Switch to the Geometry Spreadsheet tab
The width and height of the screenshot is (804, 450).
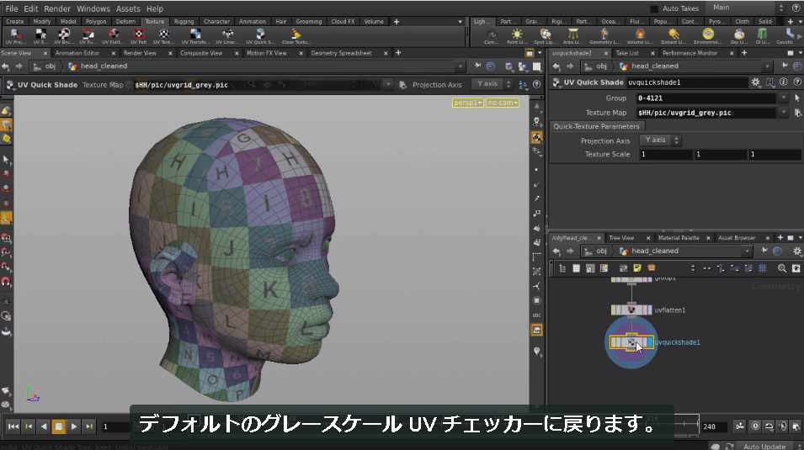click(341, 53)
